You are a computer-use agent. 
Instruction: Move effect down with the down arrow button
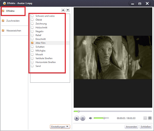point(68,10)
